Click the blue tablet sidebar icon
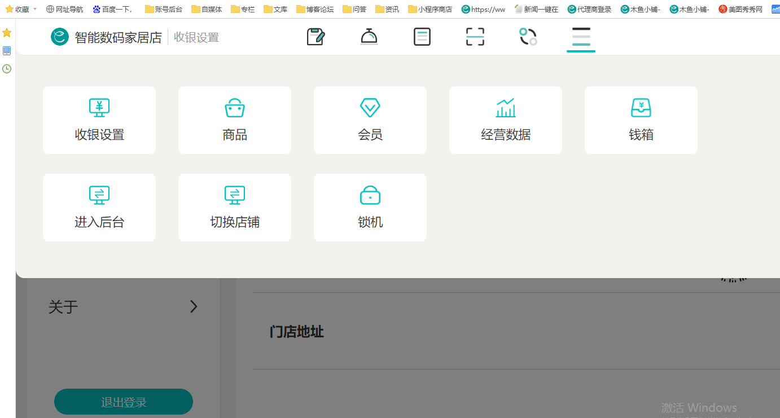The width and height of the screenshot is (780, 418). click(x=7, y=51)
